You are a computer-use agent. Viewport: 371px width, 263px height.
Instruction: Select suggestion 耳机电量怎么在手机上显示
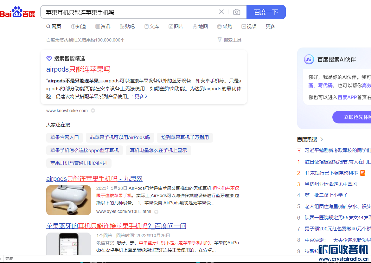pyautogui.click(x=158, y=150)
